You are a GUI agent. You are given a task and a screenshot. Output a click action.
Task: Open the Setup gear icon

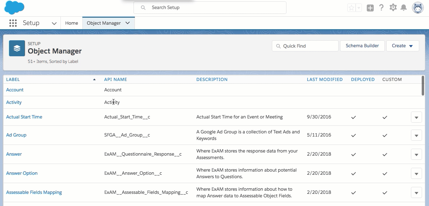[393, 8]
